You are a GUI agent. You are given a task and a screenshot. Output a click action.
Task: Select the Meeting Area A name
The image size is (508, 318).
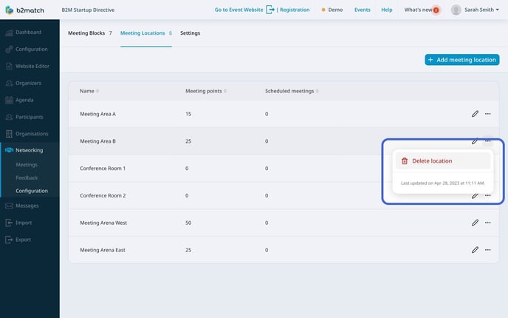[97, 114]
